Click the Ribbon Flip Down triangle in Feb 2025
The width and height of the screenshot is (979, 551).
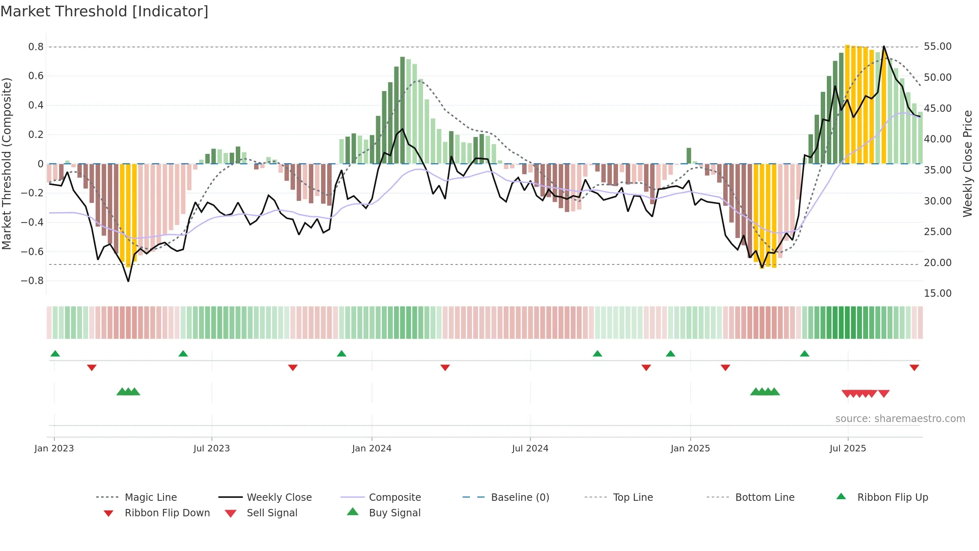(725, 368)
